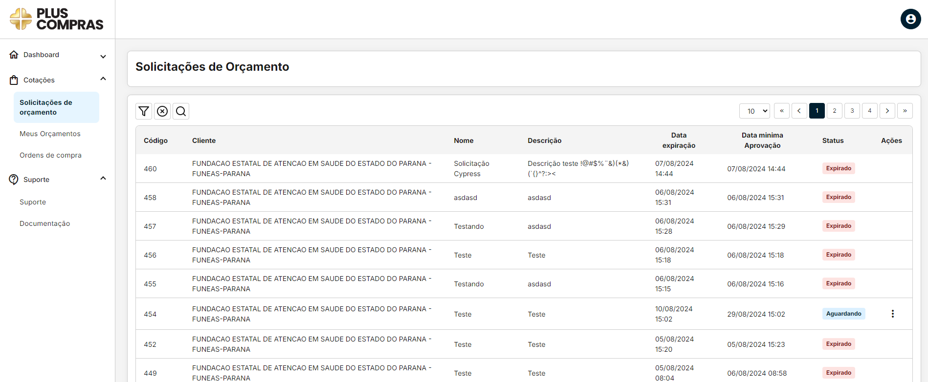Expand the Dashboard menu chevron
Image resolution: width=928 pixels, height=382 pixels.
coord(103,56)
